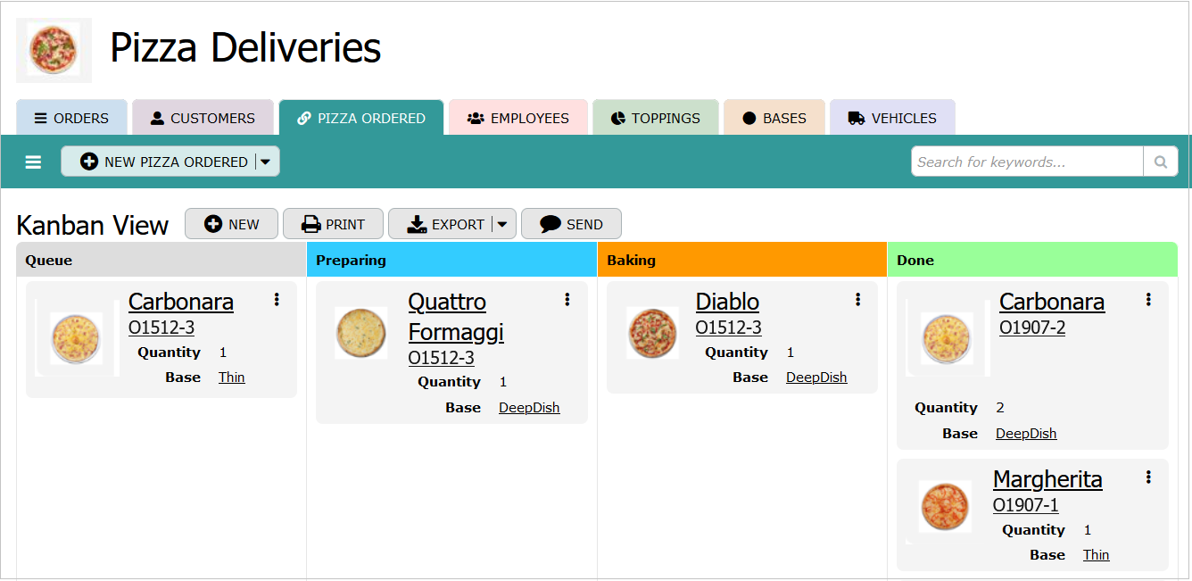
Task: Switch to the Toppings tab
Action: [x=656, y=118]
